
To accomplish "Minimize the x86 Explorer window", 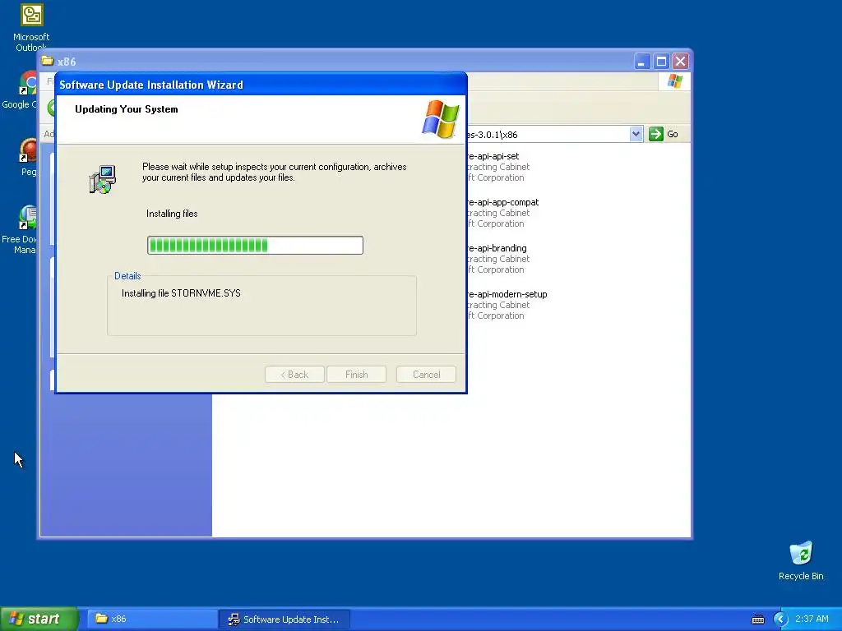I will point(641,62).
